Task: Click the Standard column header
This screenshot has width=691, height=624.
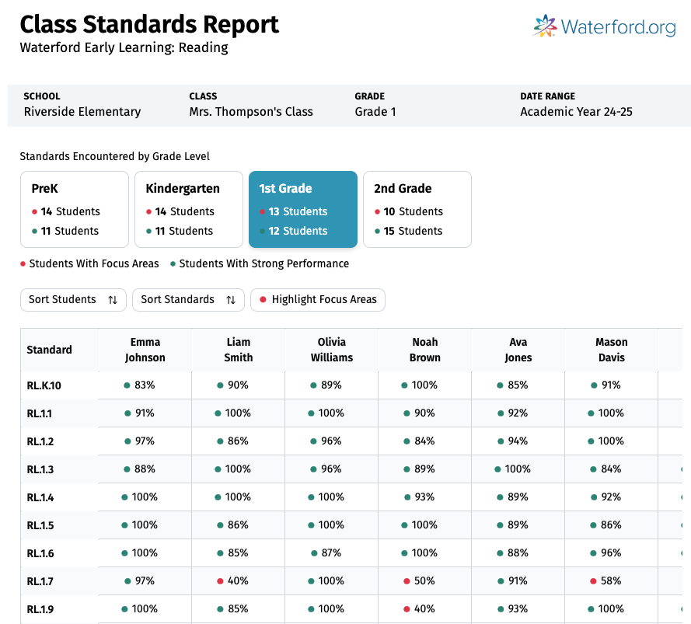Action: [50, 350]
